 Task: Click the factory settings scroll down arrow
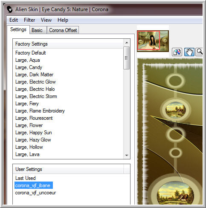127,156
